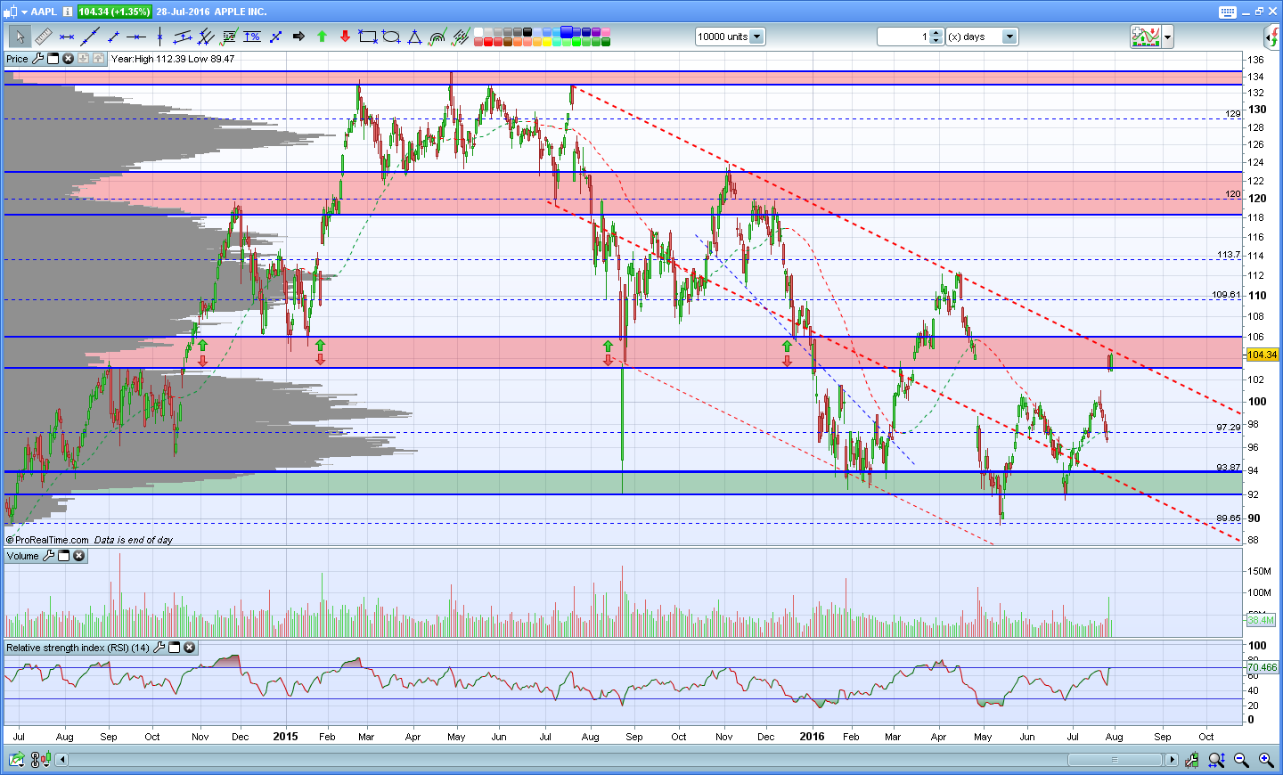
Task: Close the Price panel
Action: tap(68, 59)
